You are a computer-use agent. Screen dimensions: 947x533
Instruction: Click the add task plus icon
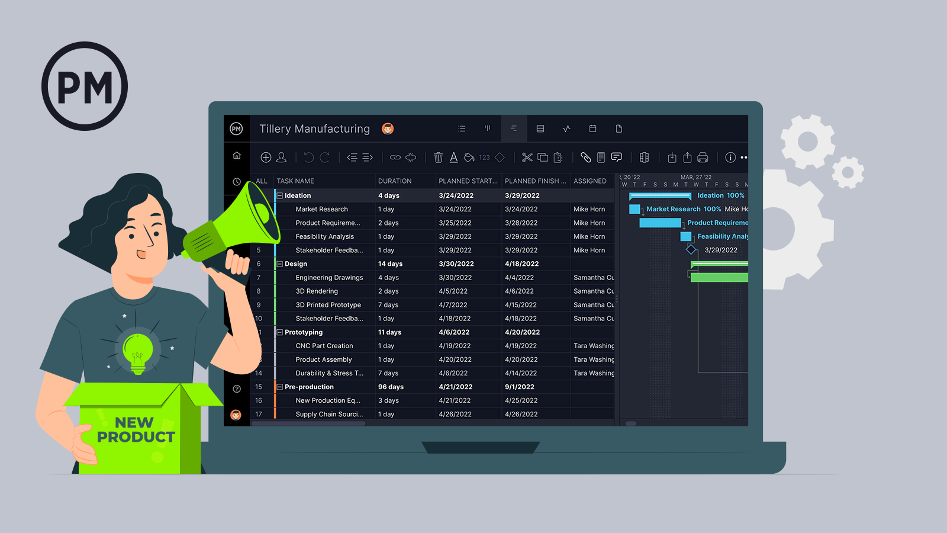266,158
